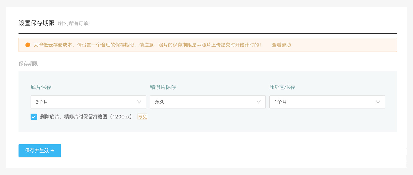Open the 压缩包保存 dropdown showing 1个月

click(x=322, y=102)
